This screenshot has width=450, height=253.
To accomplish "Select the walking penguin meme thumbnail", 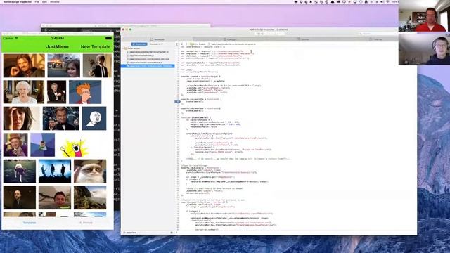I will 20,171.
